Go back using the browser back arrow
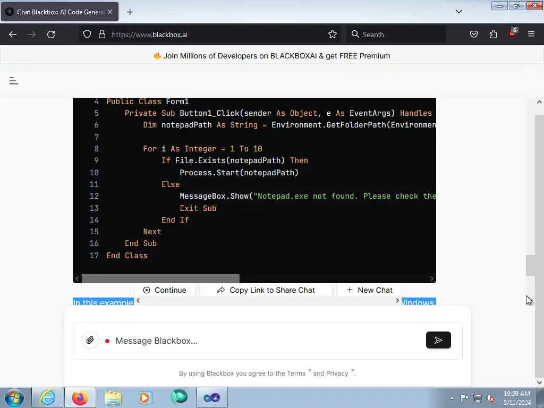This screenshot has width=544, height=408. [13, 35]
